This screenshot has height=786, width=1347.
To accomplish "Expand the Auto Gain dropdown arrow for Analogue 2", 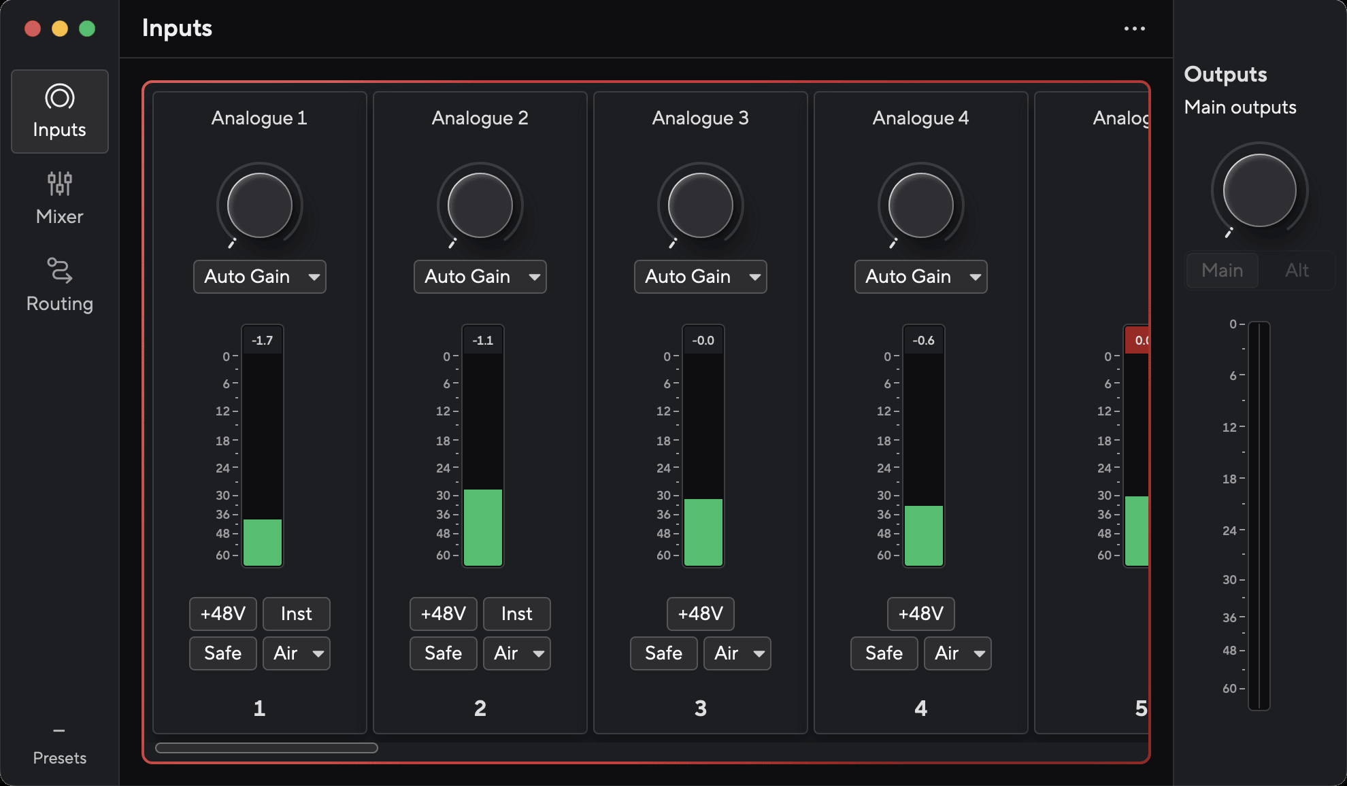I will point(534,277).
